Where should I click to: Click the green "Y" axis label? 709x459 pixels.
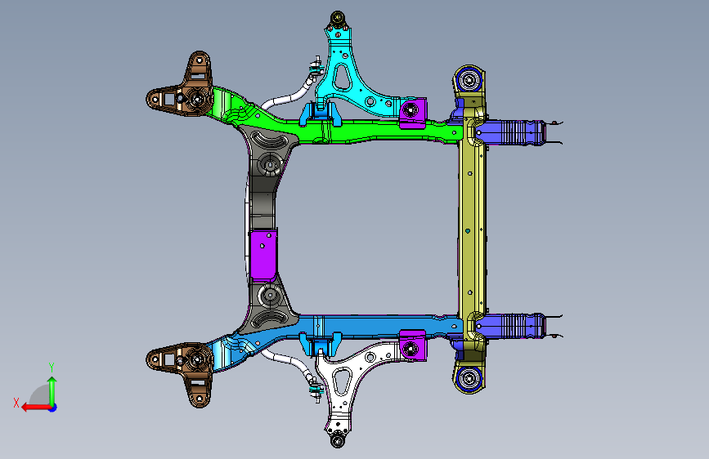tap(52, 367)
